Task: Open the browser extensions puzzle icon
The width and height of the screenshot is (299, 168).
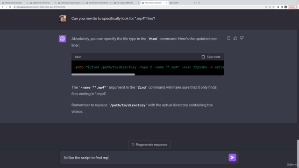Action: tap(278, 7)
